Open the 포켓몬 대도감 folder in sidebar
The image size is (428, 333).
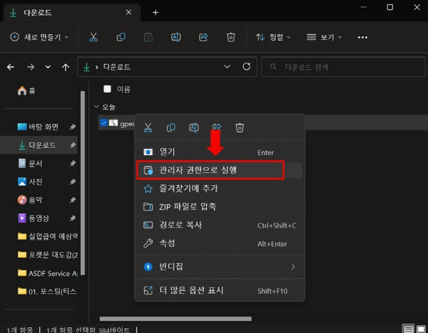[x=48, y=255]
